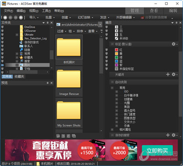Select the My Screen Shots folder thumbnail

point(69,113)
